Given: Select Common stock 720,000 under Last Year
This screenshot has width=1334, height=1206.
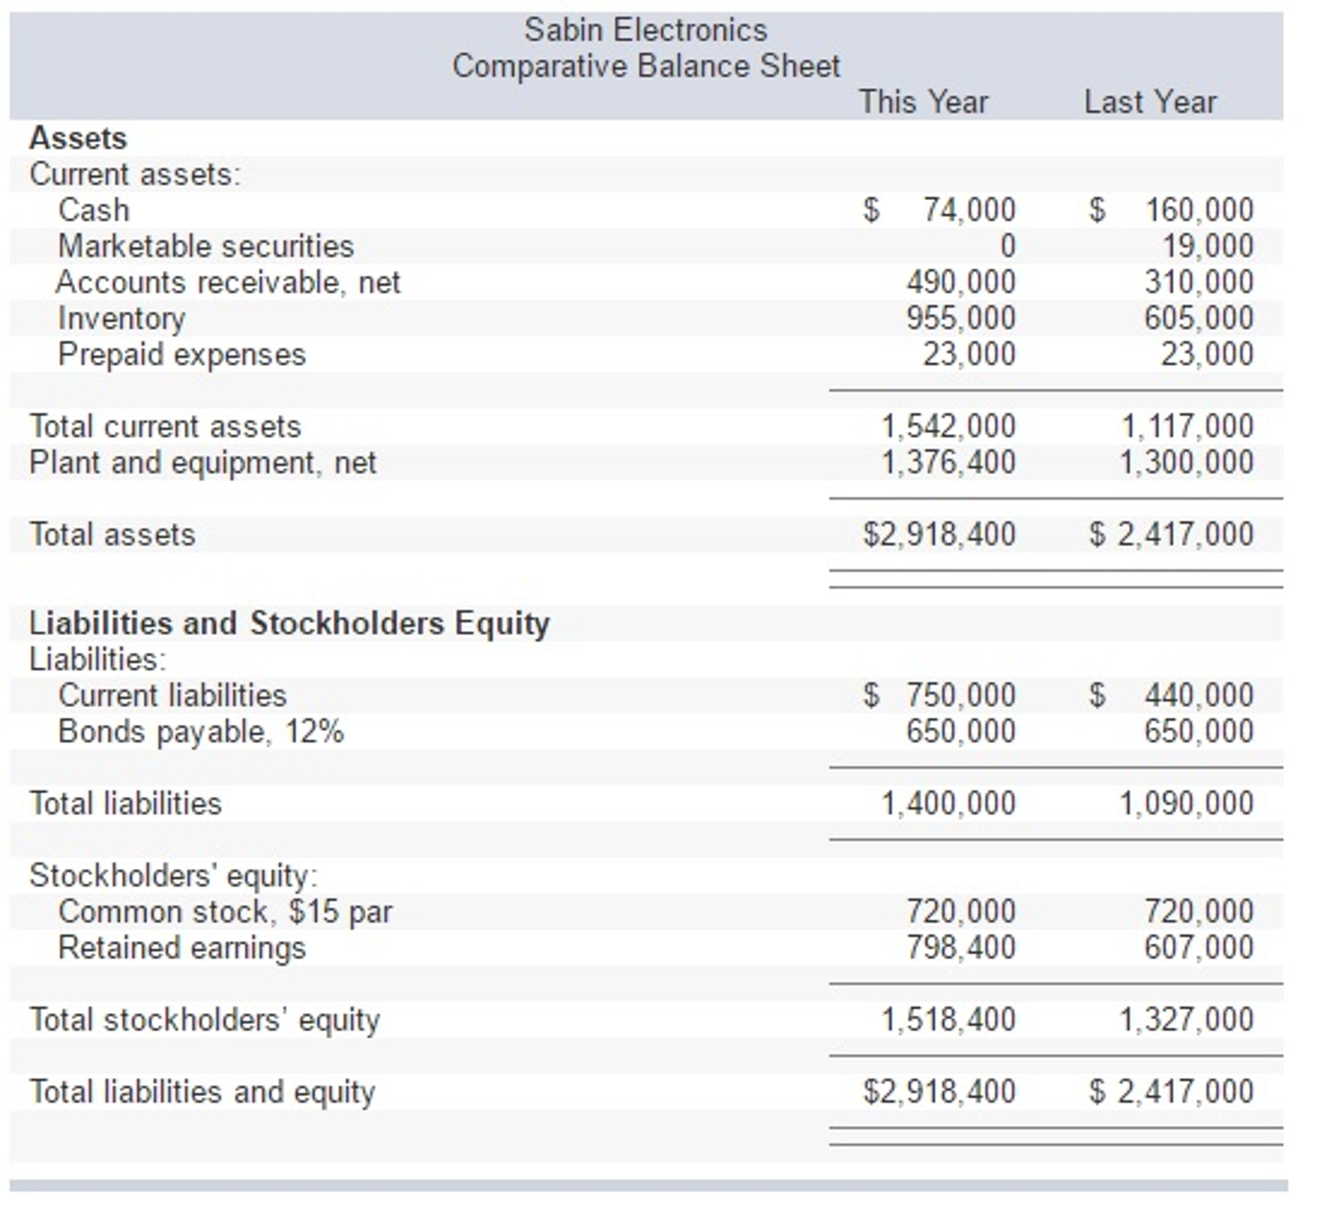Looking at the screenshot, I should (x=1199, y=912).
